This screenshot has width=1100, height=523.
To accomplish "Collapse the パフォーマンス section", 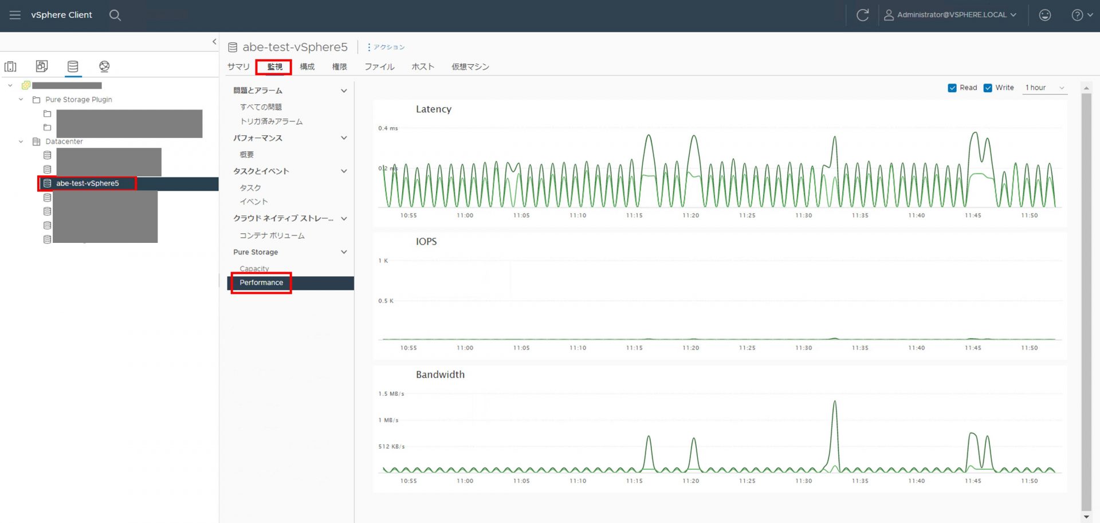I will [344, 138].
